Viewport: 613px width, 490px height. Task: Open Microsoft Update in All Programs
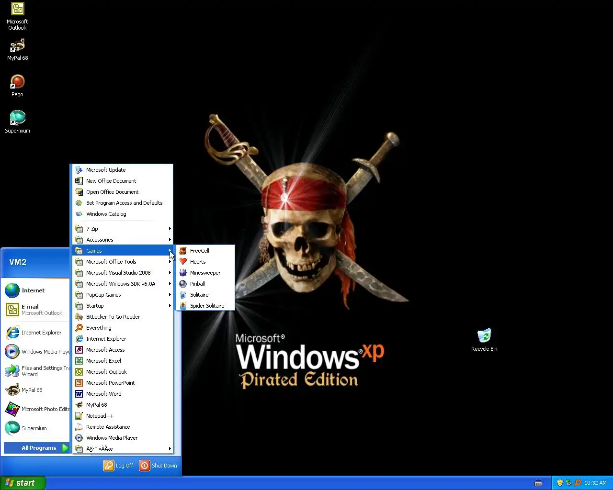tap(123, 170)
